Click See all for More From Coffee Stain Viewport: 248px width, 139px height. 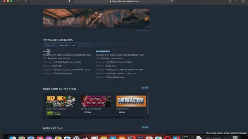(x=145, y=88)
